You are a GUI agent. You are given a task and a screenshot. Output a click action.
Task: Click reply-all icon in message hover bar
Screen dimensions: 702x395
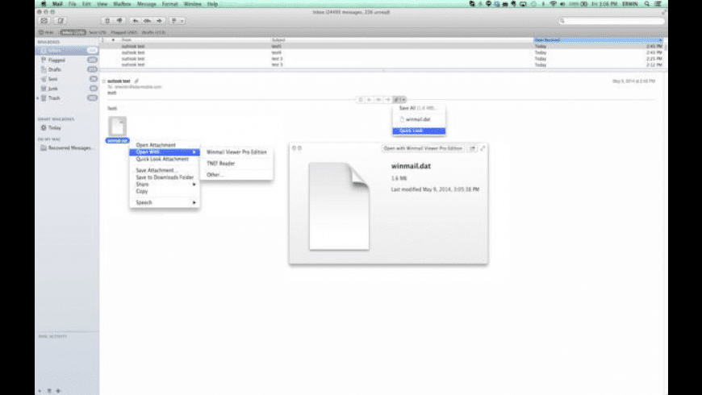[x=378, y=100]
